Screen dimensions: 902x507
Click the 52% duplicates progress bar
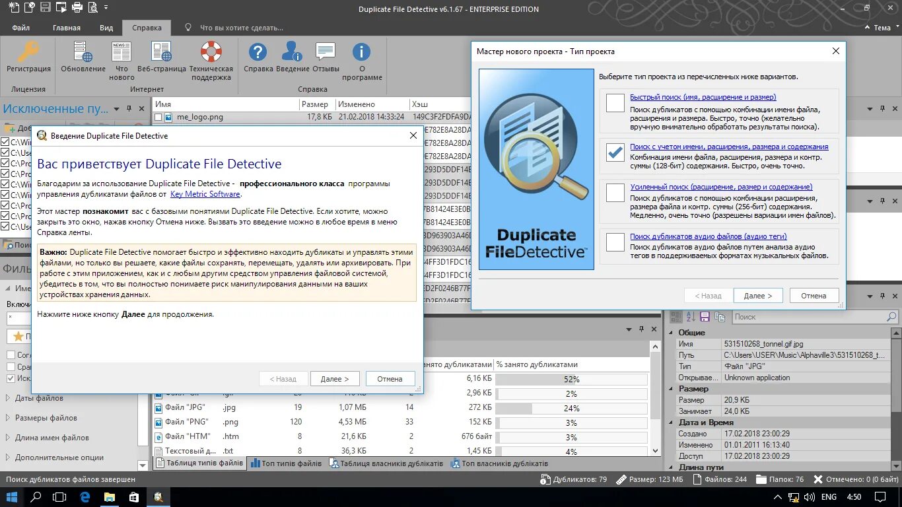(x=571, y=380)
